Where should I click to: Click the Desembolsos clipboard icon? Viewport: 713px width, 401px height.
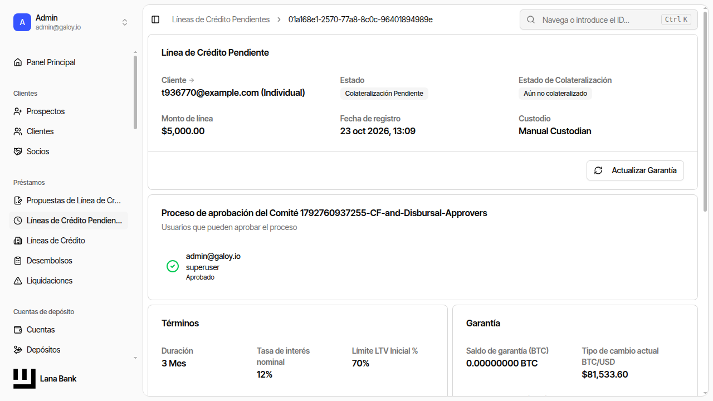point(18,261)
